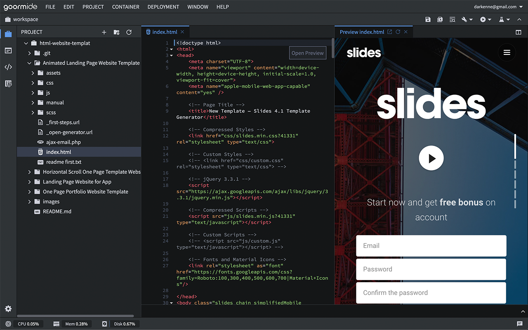The height and width of the screenshot is (330, 528).
Task: Select the code snippets sidebar icon
Action: (8, 67)
